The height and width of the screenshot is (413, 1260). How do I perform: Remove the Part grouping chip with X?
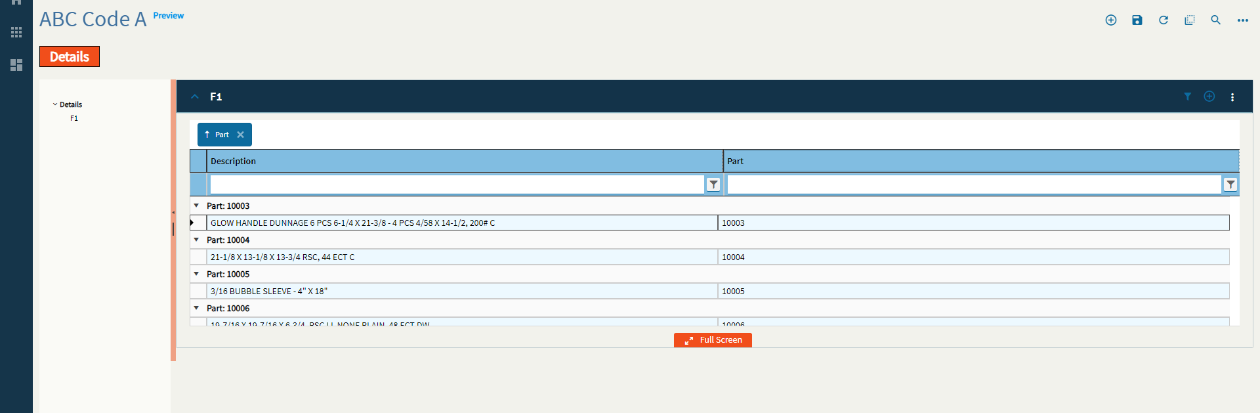[x=241, y=135]
